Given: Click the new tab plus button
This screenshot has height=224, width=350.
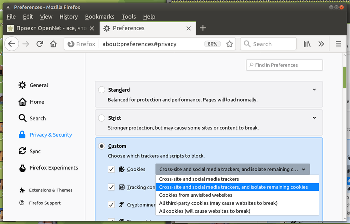Looking at the screenshot, I should (x=203, y=28).
